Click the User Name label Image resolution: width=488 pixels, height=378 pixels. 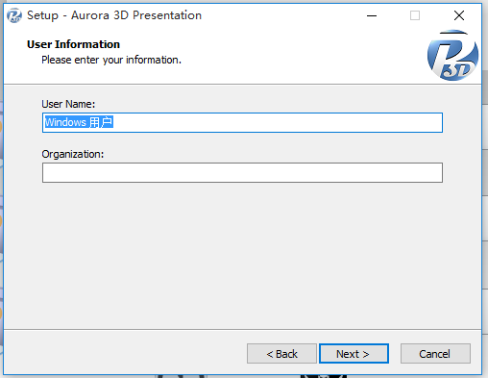[x=68, y=104]
